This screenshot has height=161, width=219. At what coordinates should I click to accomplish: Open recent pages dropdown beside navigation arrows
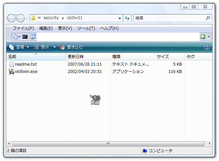pos(27,18)
